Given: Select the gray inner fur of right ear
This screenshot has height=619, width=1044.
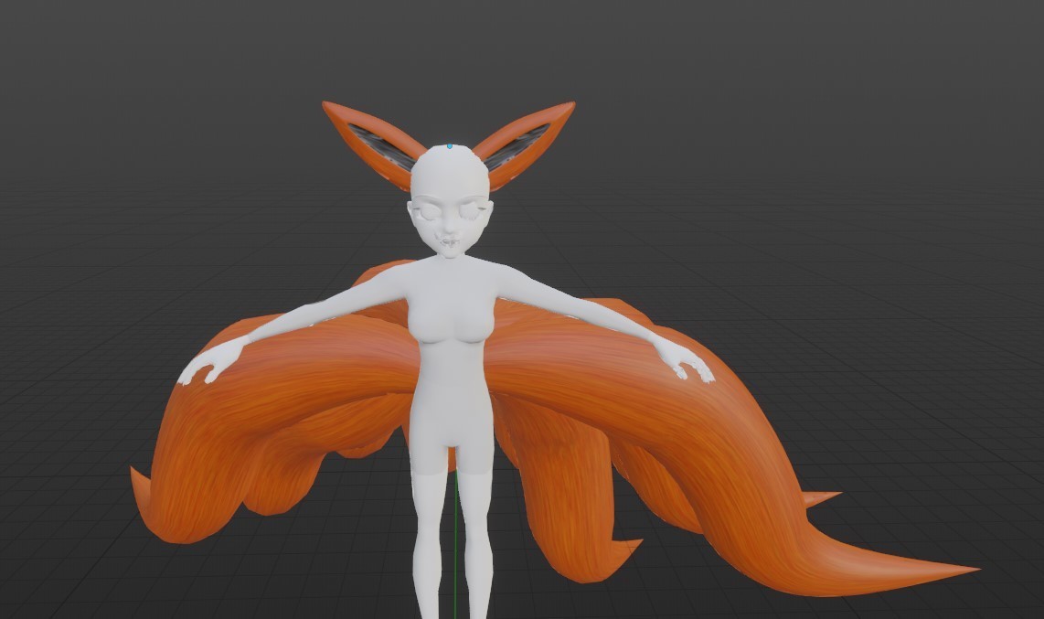Looking at the screenshot, I should [x=517, y=145].
